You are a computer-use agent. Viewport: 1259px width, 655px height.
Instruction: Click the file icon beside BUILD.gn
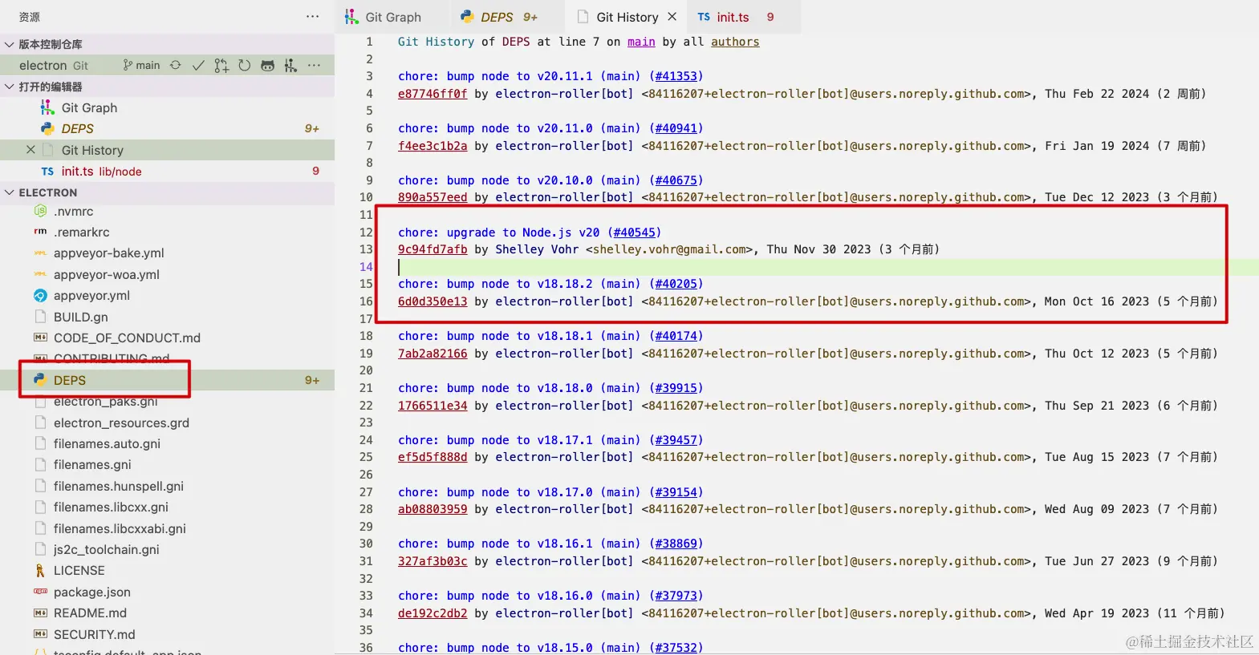pos(40,317)
